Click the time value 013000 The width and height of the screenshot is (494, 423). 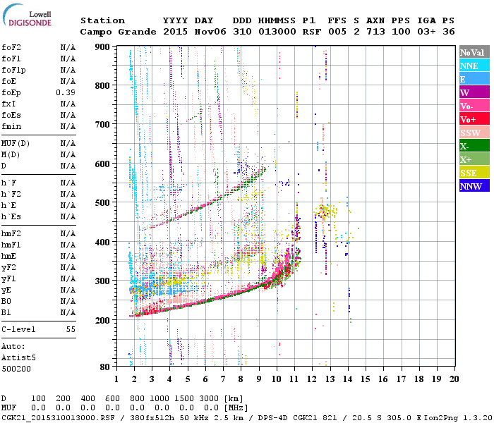pyautogui.click(x=277, y=32)
